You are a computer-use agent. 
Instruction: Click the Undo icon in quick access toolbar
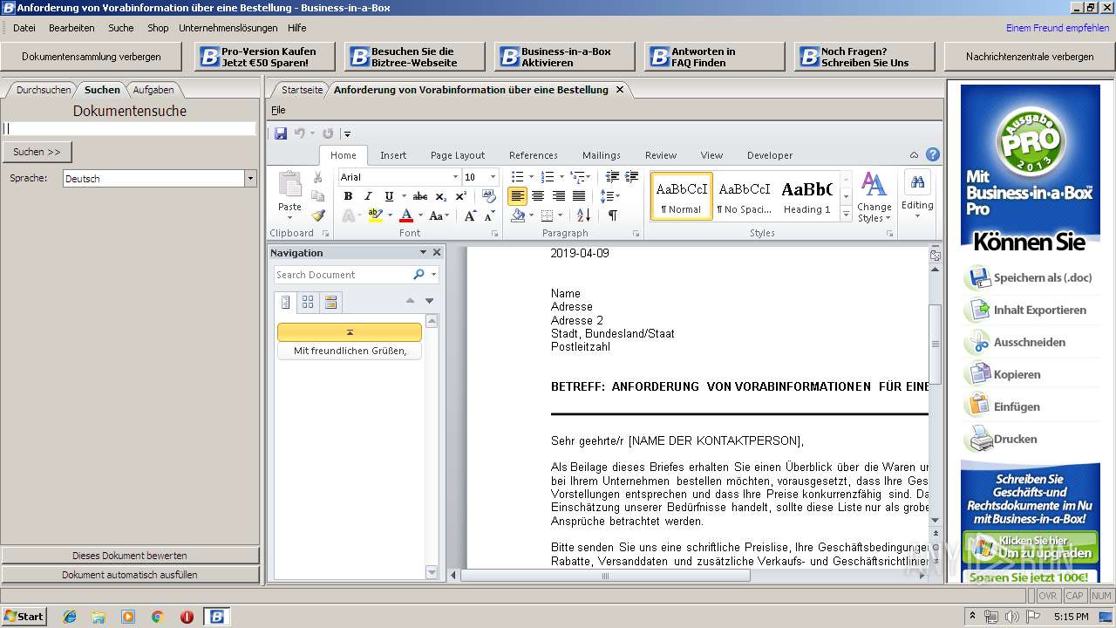pos(300,133)
